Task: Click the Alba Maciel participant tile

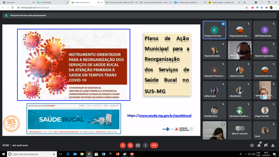Action: click(x=240, y=90)
